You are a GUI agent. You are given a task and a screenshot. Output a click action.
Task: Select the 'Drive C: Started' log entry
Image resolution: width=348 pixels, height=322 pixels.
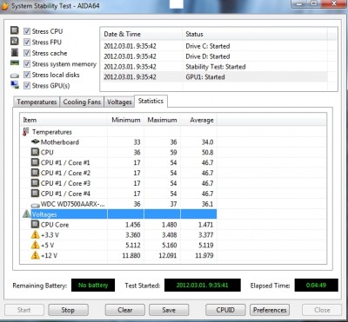click(x=214, y=46)
